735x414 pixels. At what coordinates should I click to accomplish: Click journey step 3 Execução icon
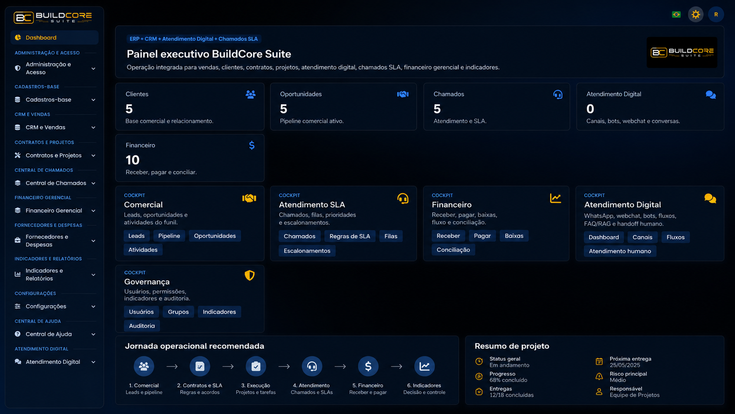click(256, 366)
